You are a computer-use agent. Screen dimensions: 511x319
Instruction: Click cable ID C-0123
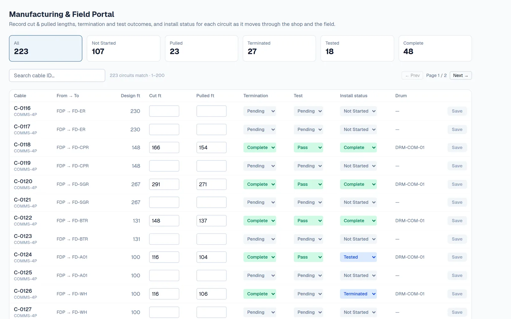pyautogui.click(x=23, y=236)
